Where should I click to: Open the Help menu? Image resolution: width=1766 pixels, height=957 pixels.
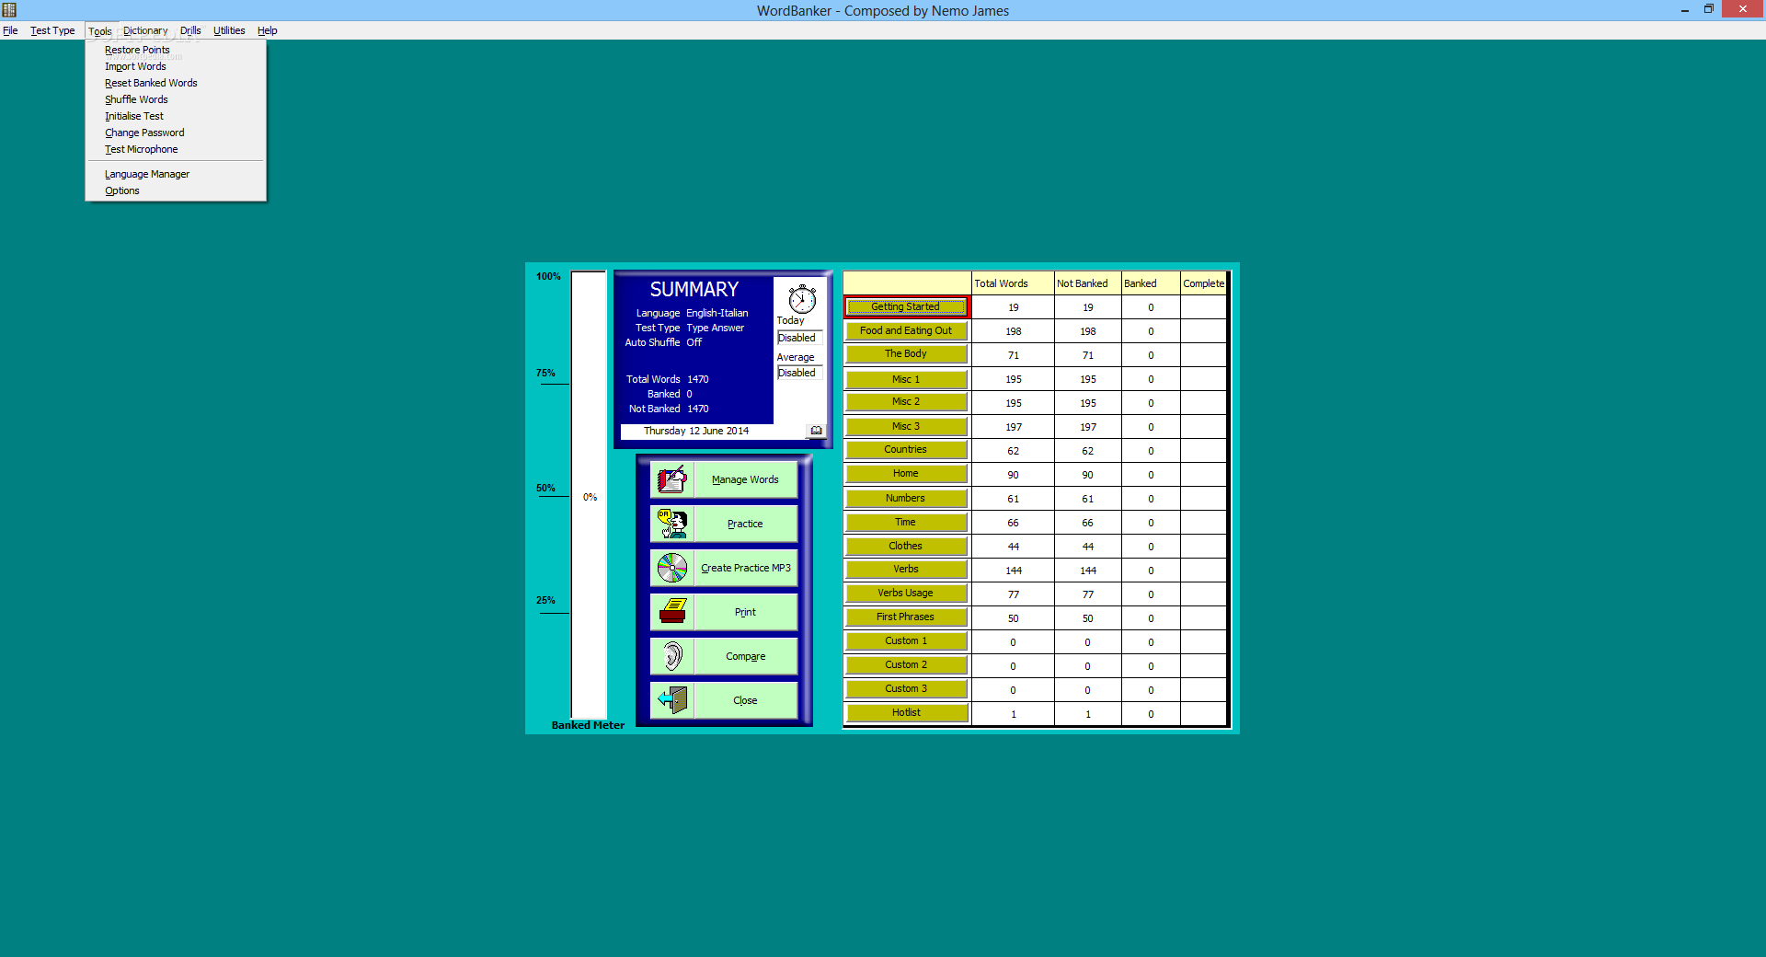click(267, 30)
